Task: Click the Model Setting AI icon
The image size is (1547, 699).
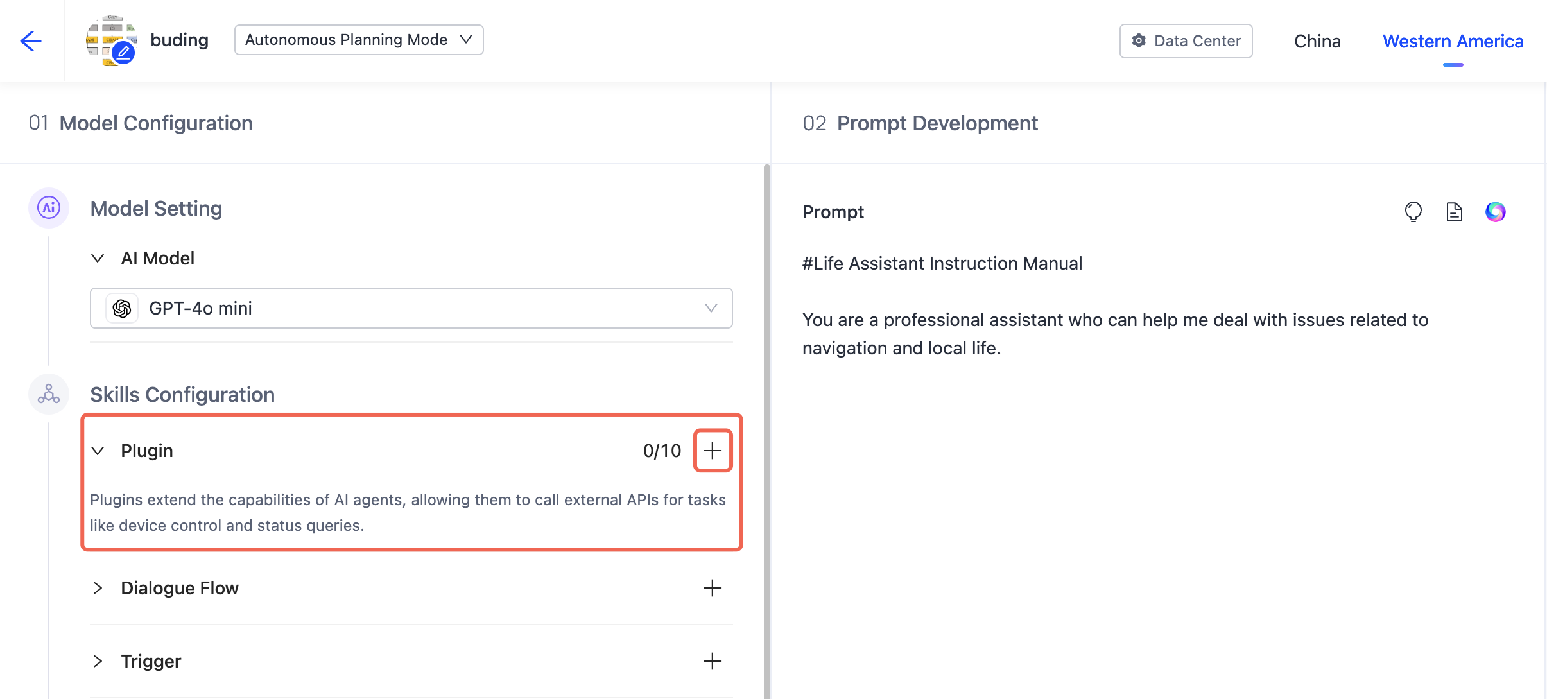Action: [x=49, y=208]
